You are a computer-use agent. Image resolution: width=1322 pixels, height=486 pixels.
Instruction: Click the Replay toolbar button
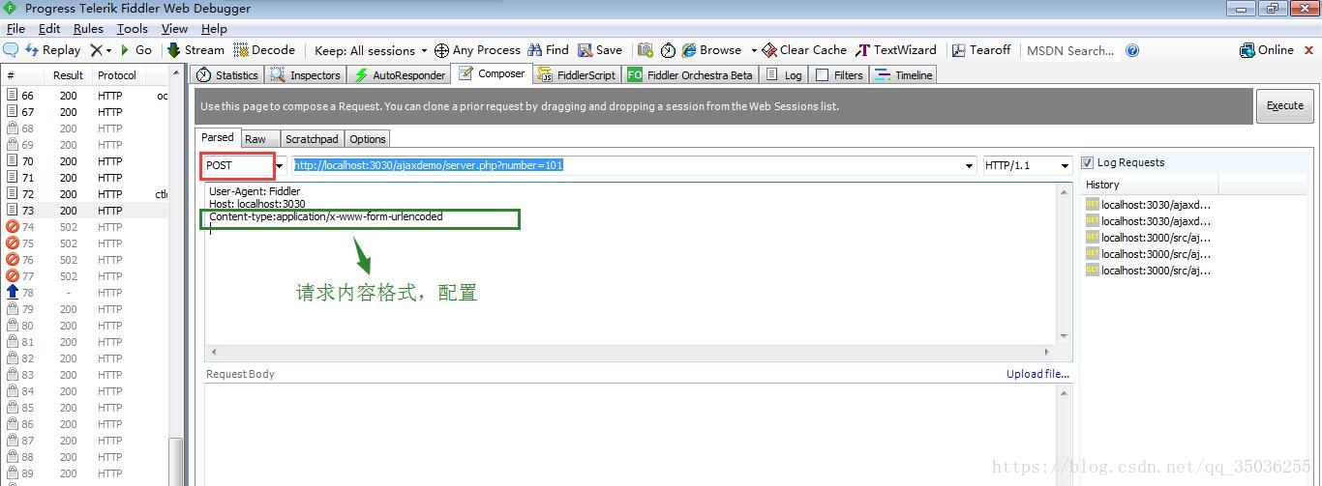(x=53, y=50)
